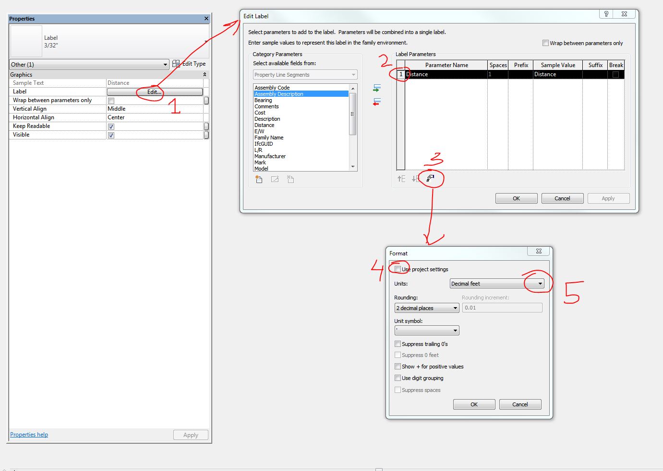Open the Rounding dropdown showing 2 decimal places
Image resolution: width=663 pixels, height=471 pixels.
pos(427,308)
